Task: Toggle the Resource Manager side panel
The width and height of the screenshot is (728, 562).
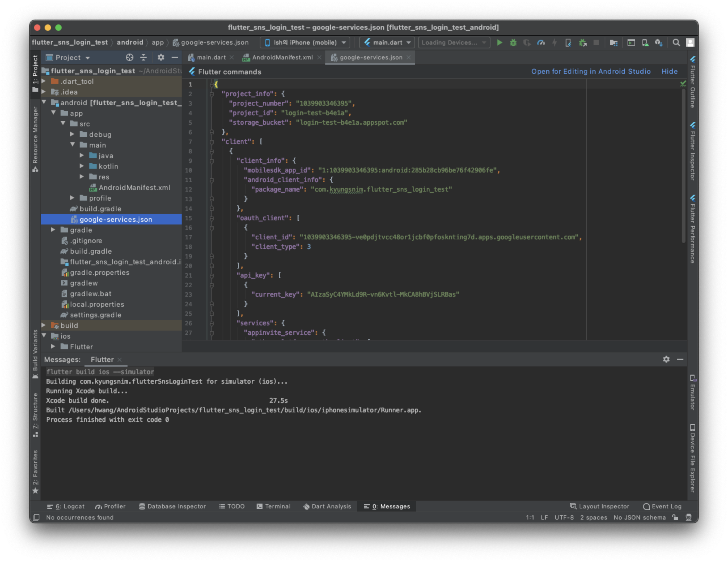Action: (35, 138)
